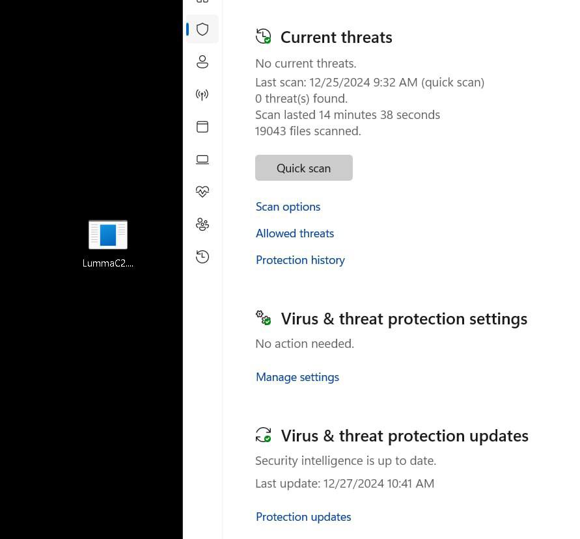Open Account protection in sidebar
The width and height of the screenshot is (580, 539).
[x=202, y=62]
